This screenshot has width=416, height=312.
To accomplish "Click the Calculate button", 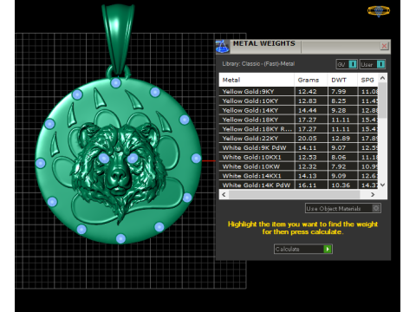I will click(303, 249).
